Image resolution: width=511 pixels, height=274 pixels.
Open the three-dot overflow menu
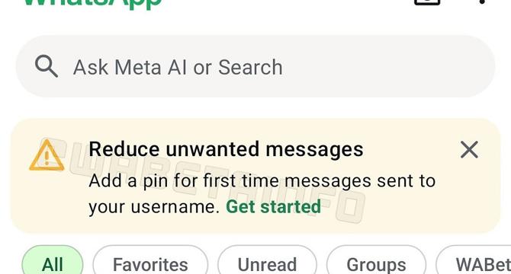pos(483,2)
